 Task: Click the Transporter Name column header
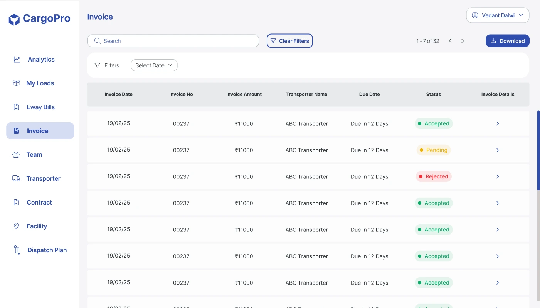[x=307, y=94]
